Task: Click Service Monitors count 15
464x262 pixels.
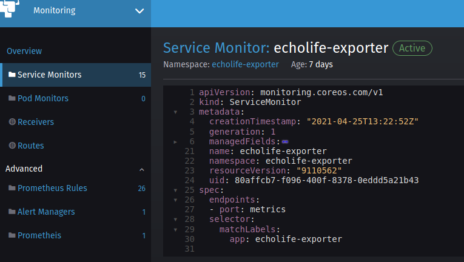Action: [x=142, y=75]
